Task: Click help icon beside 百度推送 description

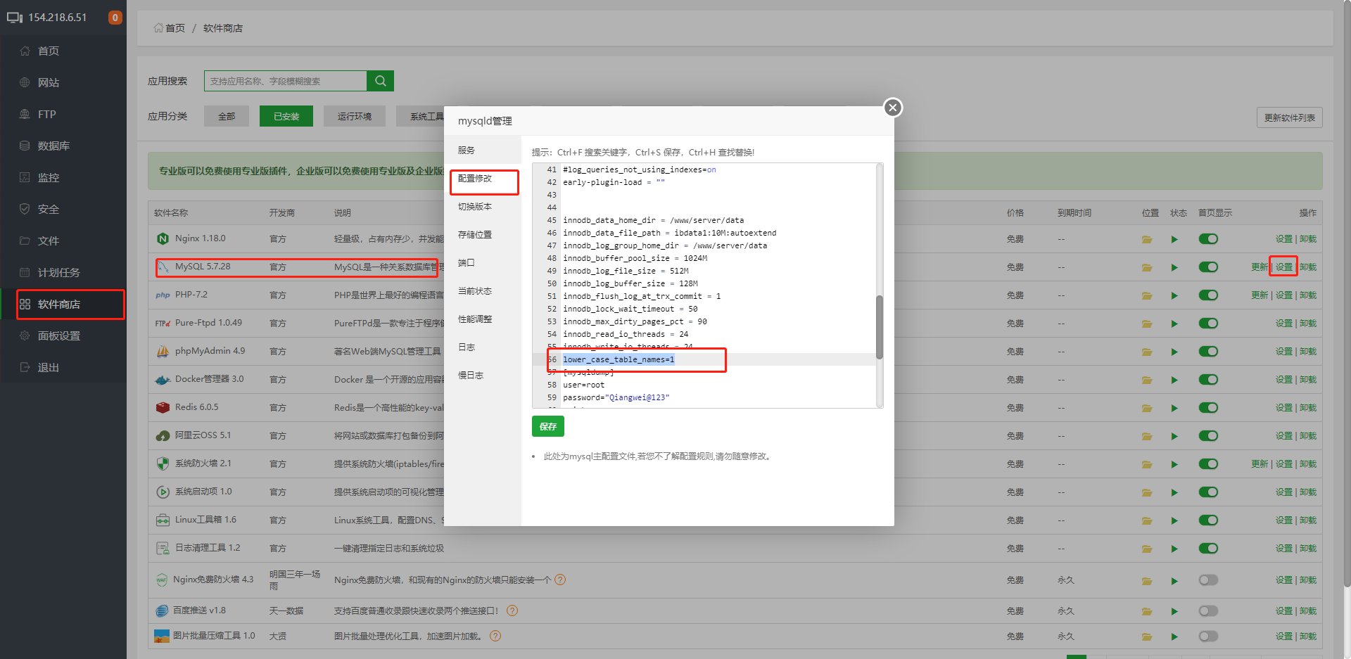Action: (512, 610)
